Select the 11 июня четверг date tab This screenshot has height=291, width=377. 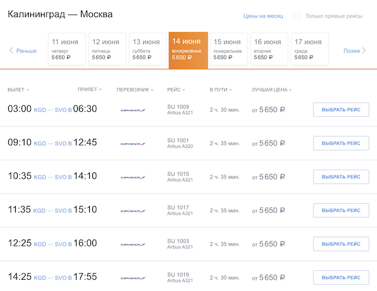click(x=66, y=49)
